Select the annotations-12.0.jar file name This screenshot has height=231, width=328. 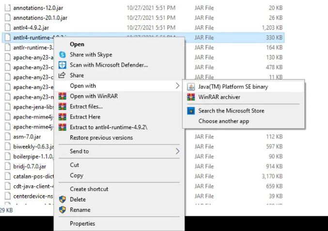click(38, 8)
